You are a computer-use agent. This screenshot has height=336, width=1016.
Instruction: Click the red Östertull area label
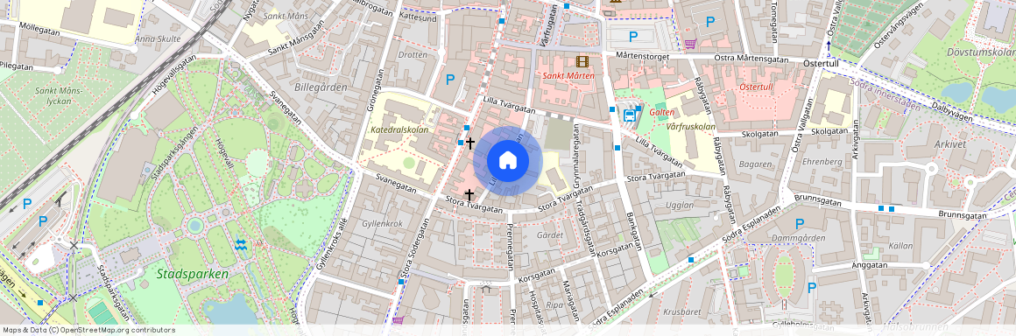[x=758, y=87]
